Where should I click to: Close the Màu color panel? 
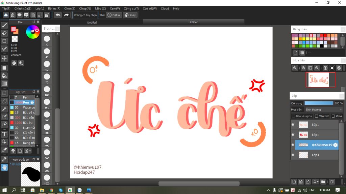click(x=38, y=22)
